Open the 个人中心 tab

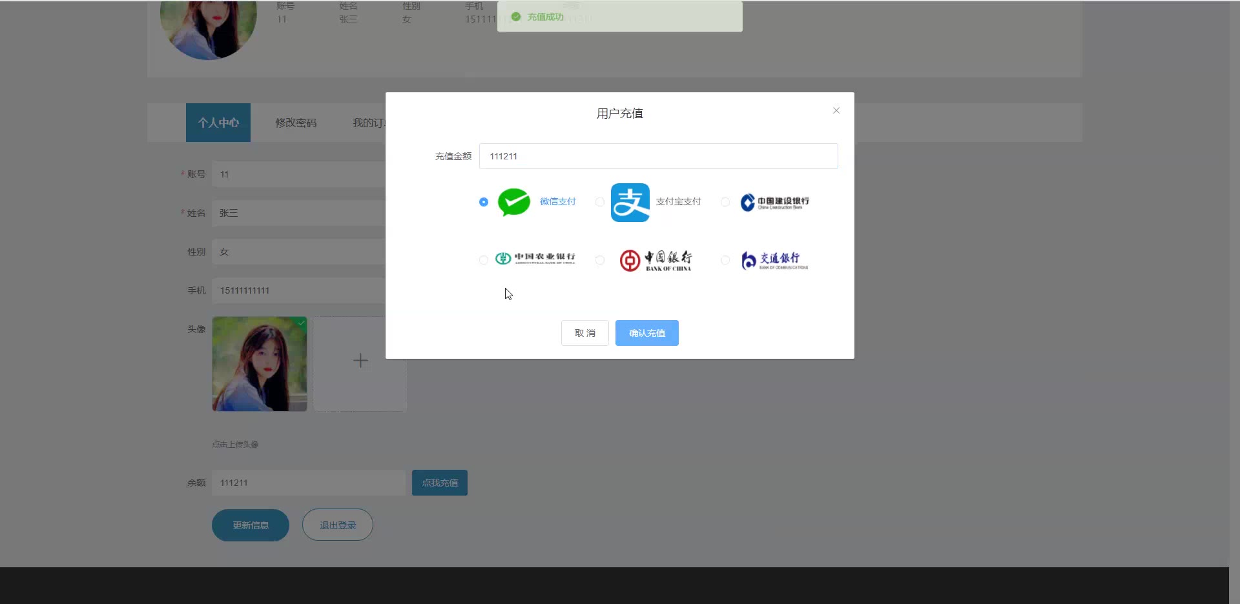(x=218, y=123)
